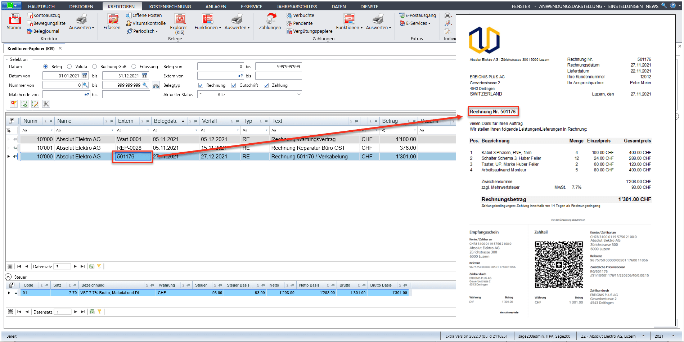Open the JAHRESABSCHLUSS ribbon tab

pyautogui.click(x=297, y=6)
